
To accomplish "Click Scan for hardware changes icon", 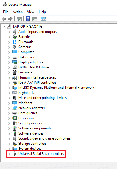I will pos(43,19).
